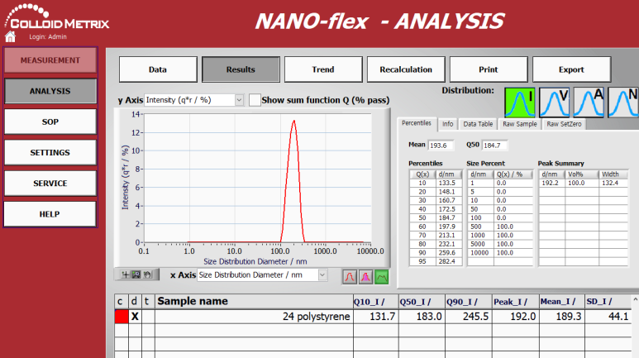Image resolution: width=639 pixels, height=358 pixels.
Task: Click the graph pan hand tool
Action: (147, 274)
